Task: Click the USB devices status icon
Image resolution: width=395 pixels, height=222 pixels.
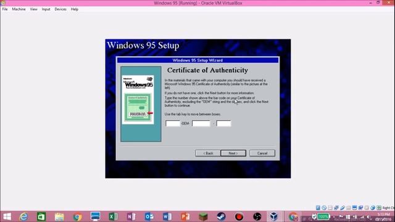Action: point(343,208)
